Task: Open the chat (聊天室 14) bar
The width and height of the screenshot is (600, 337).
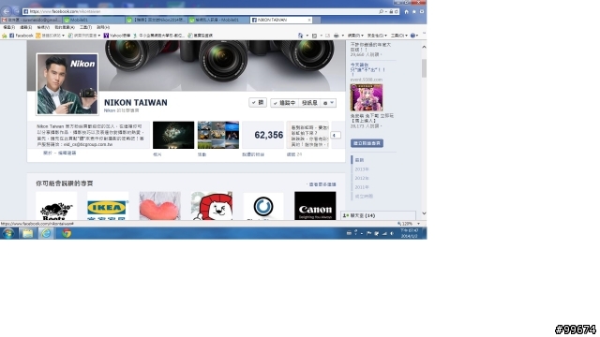Action: (379, 215)
